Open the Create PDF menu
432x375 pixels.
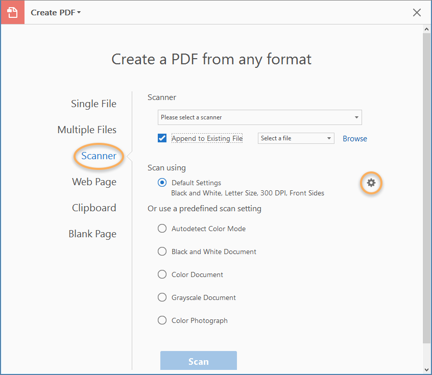tap(55, 12)
